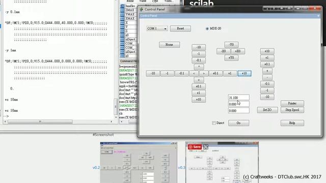Click the +Y0 button
Image resolution: width=326 pixels, height=183 pixels.
(x=231, y=57)
